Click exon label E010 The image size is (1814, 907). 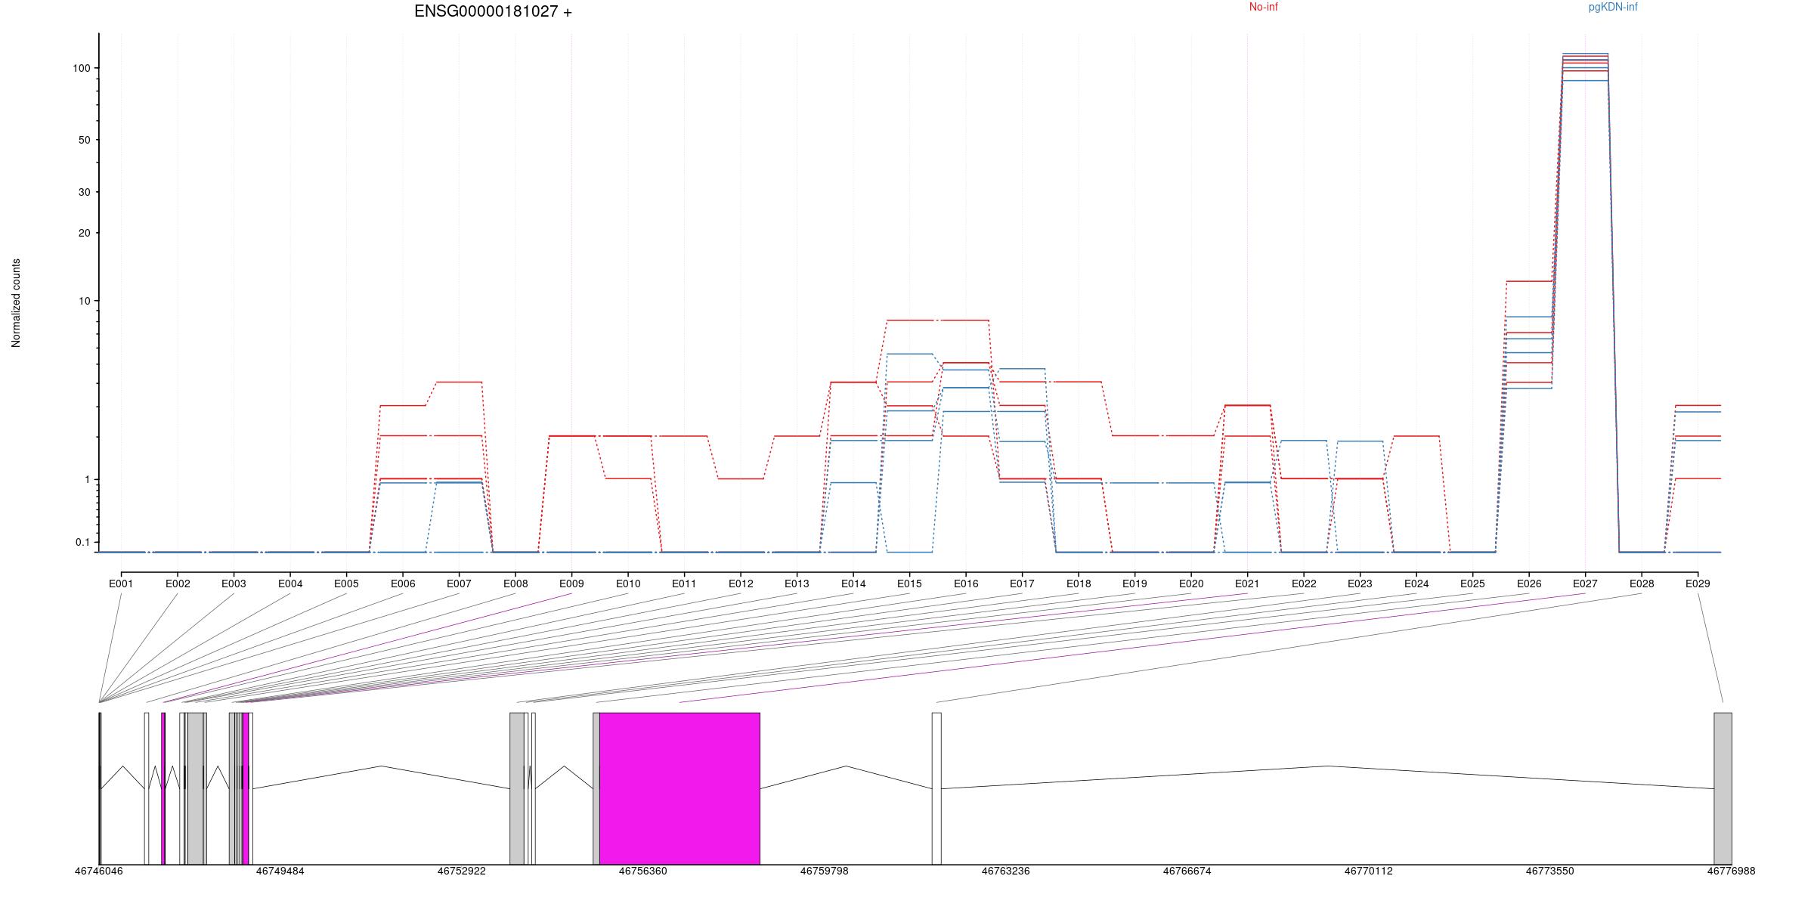628,584
